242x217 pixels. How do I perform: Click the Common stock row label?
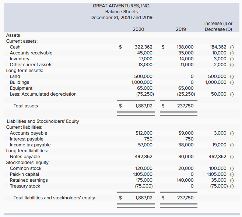26,168
